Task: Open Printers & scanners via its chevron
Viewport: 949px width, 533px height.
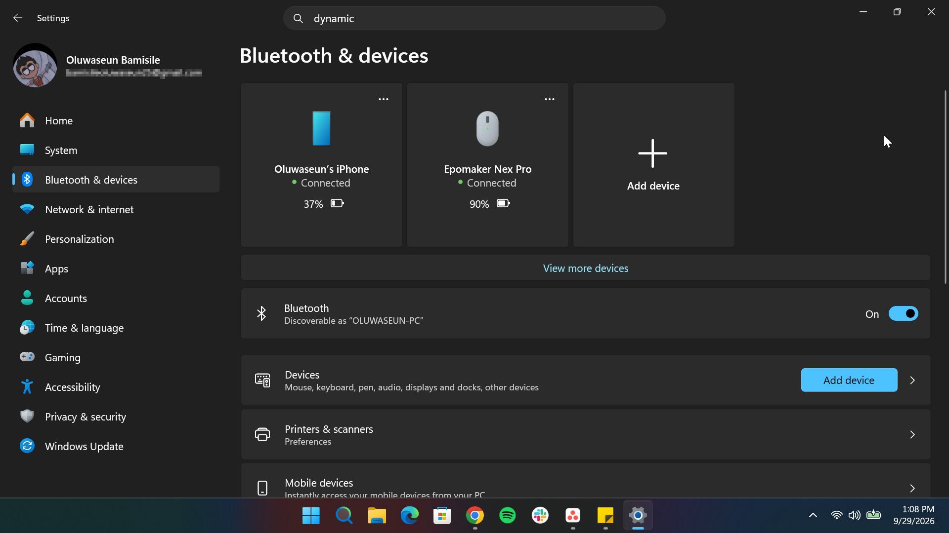Action: point(912,435)
